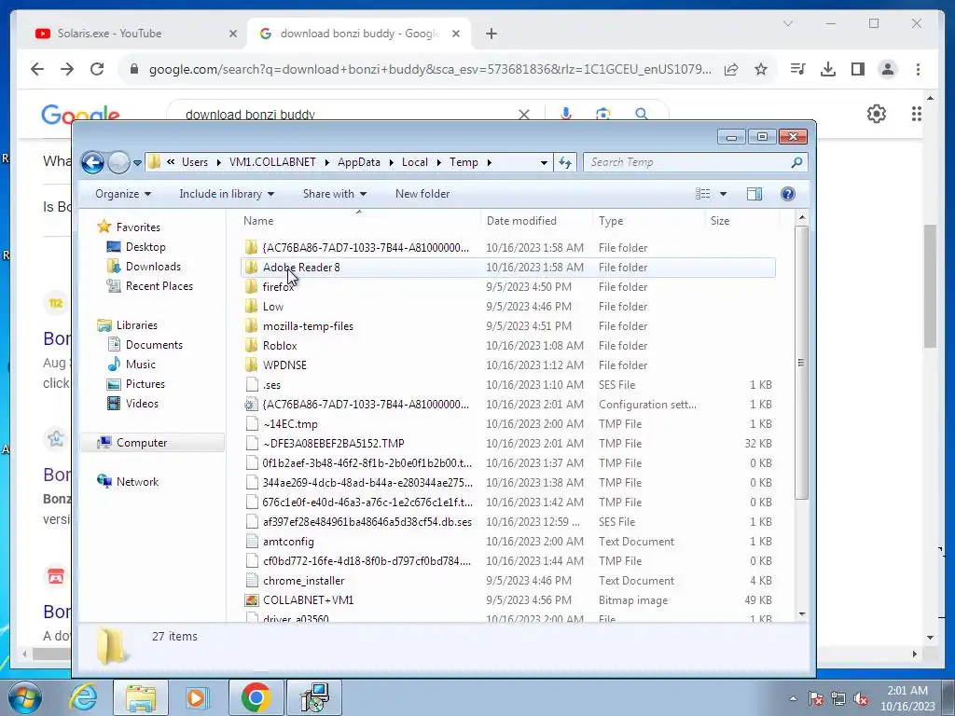Select Network in navigation pane

pos(137,482)
